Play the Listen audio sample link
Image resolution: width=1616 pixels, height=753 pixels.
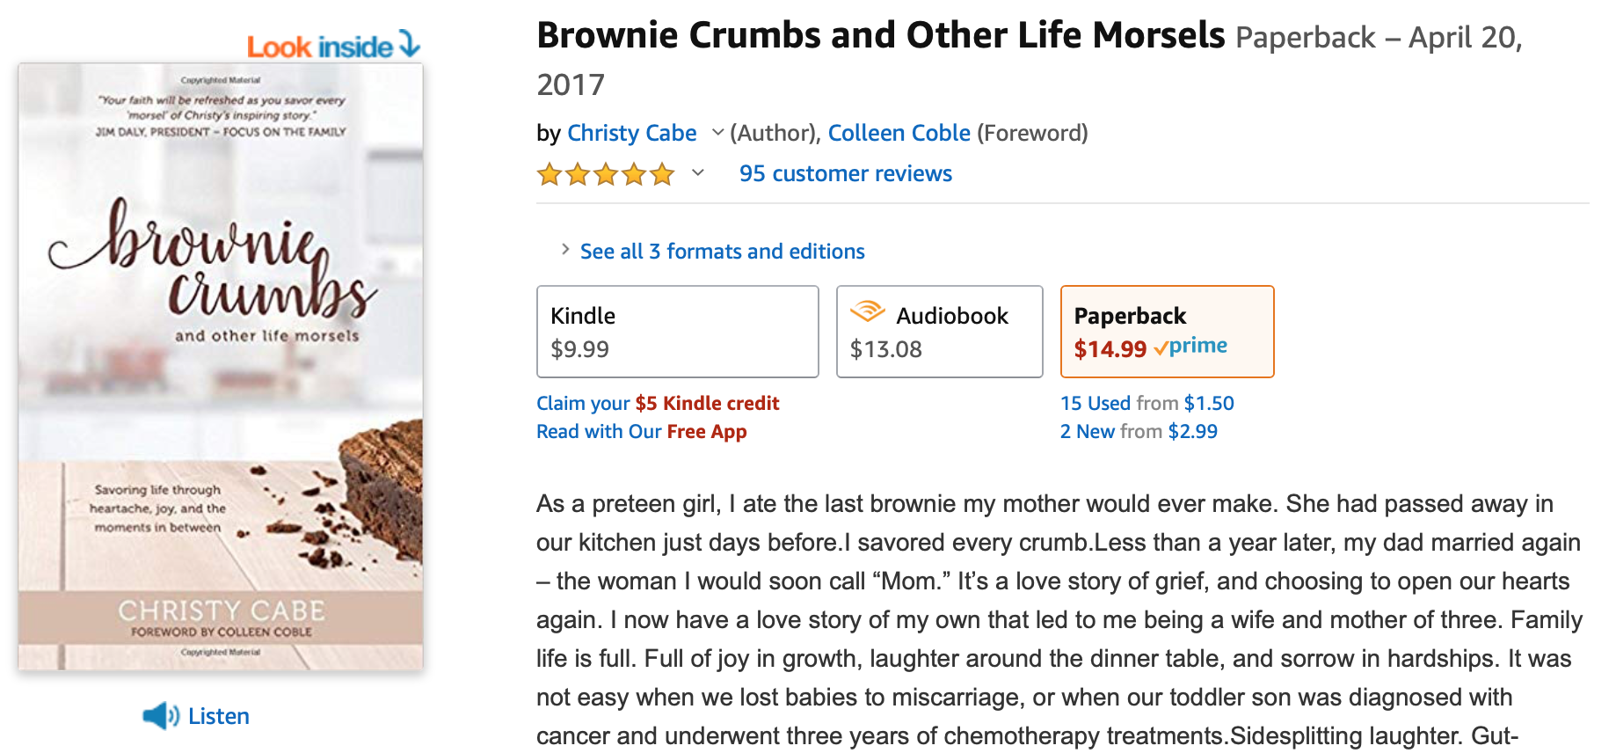pyautogui.click(x=218, y=716)
